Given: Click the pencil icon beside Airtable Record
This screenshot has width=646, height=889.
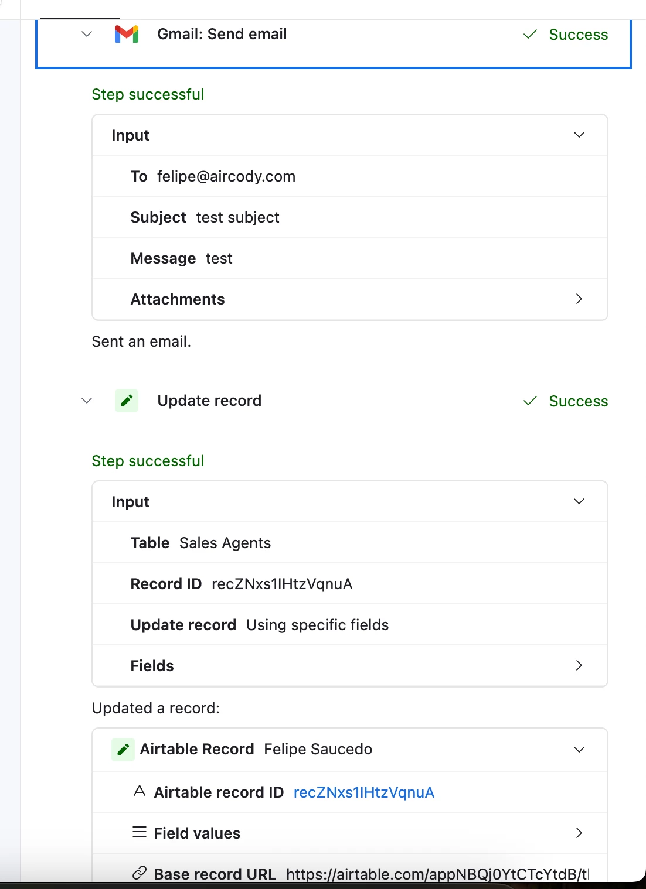Looking at the screenshot, I should click(123, 750).
